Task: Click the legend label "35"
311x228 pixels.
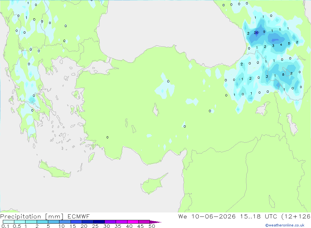Action: [x=118, y=226]
